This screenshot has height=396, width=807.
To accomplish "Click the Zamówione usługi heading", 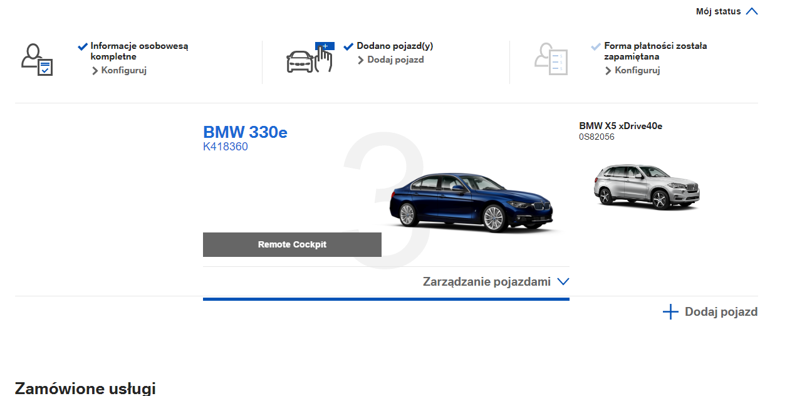I will (x=85, y=388).
